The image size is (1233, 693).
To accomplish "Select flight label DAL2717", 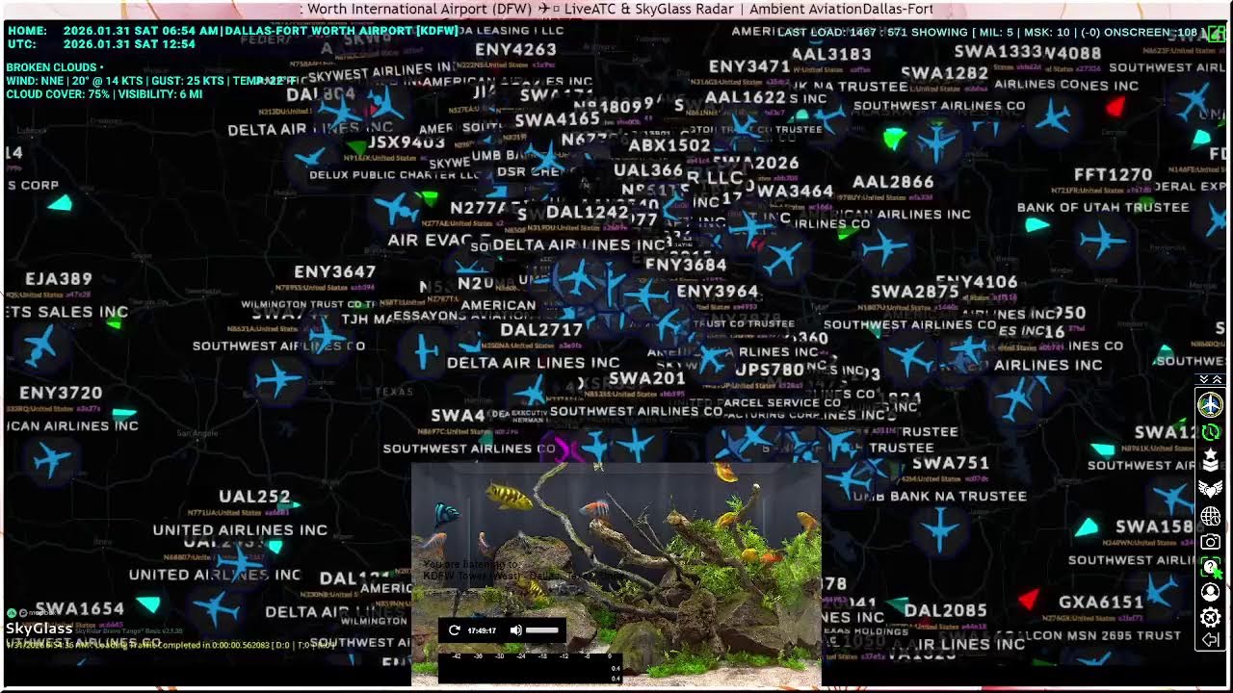I will (541, 330).
